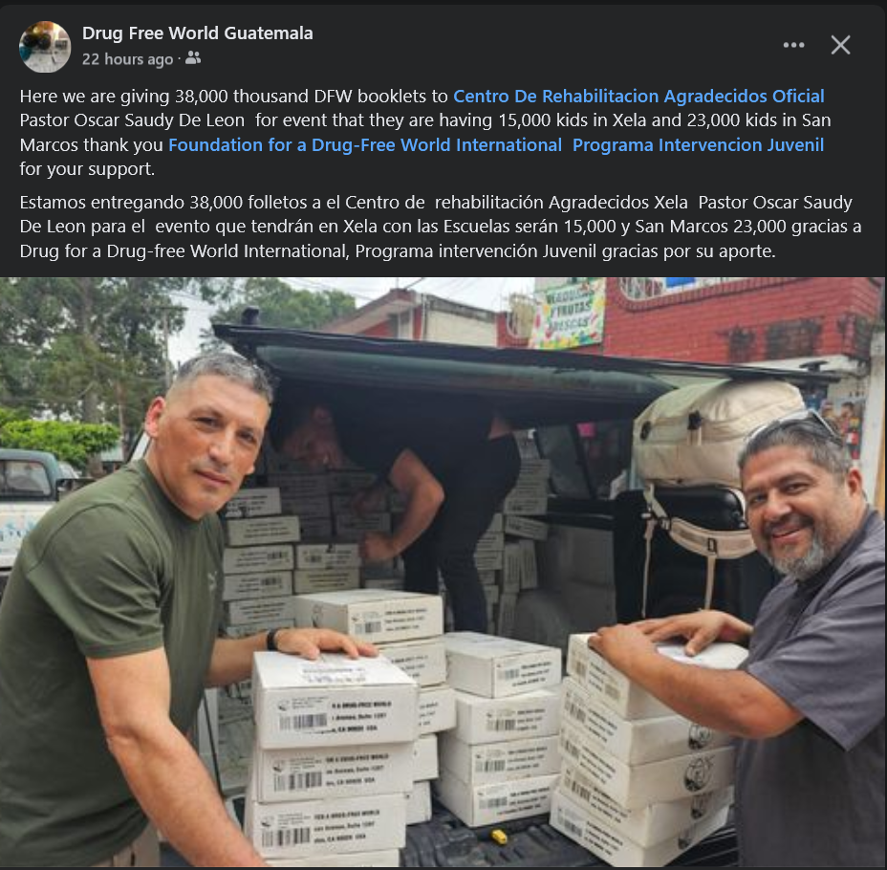This screenshot has width=887, height=870.
Task: Visit Foundation for a Drug-Free World International
Action: tap(365, 144)
